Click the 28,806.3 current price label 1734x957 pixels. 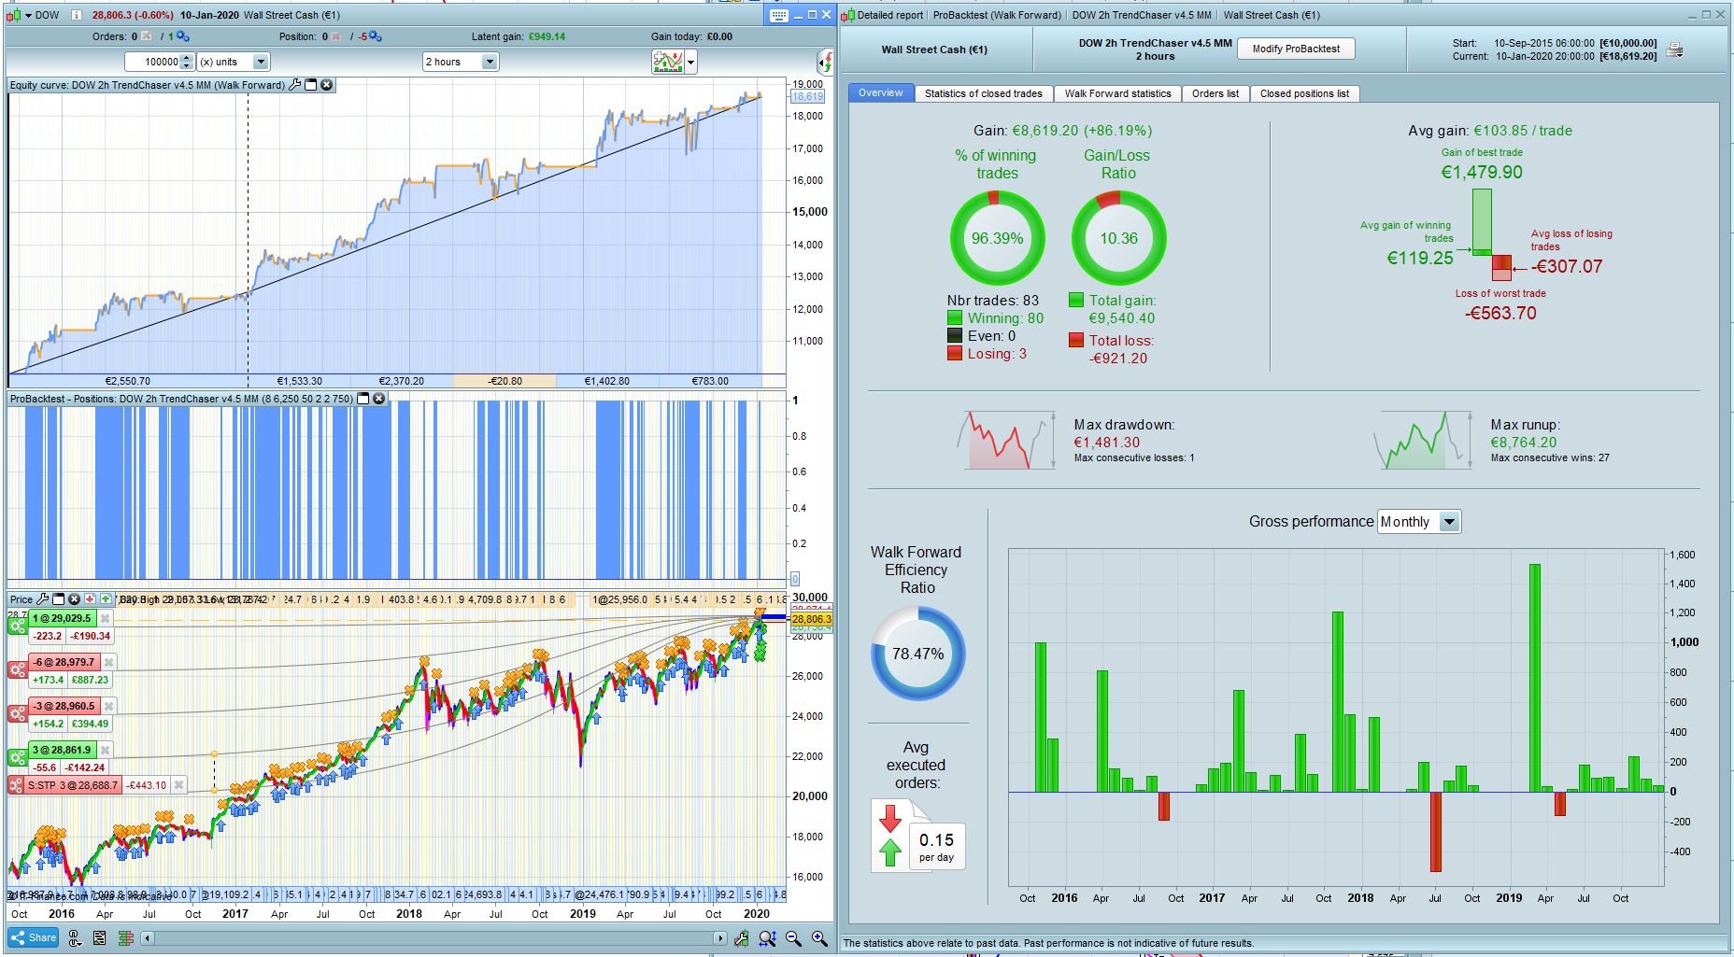pos(811,619)
